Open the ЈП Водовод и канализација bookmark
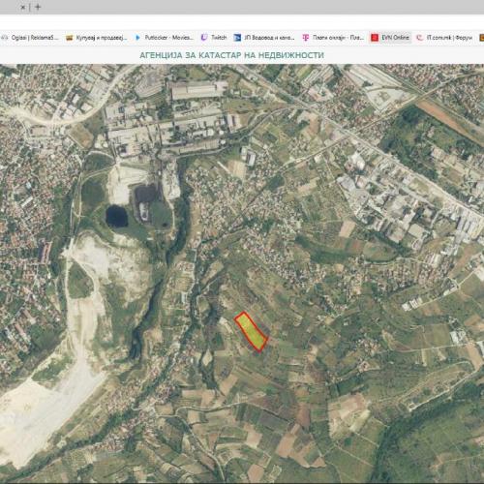Screen dimensions: 484x484 tap(264, 38)
